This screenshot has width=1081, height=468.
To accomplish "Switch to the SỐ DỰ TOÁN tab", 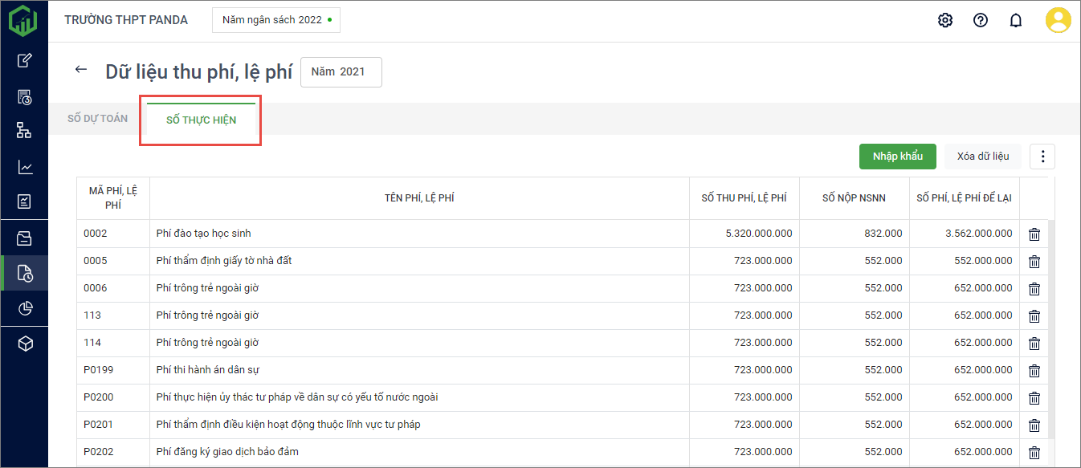I will pyautogui.click(x=97, y=119).
